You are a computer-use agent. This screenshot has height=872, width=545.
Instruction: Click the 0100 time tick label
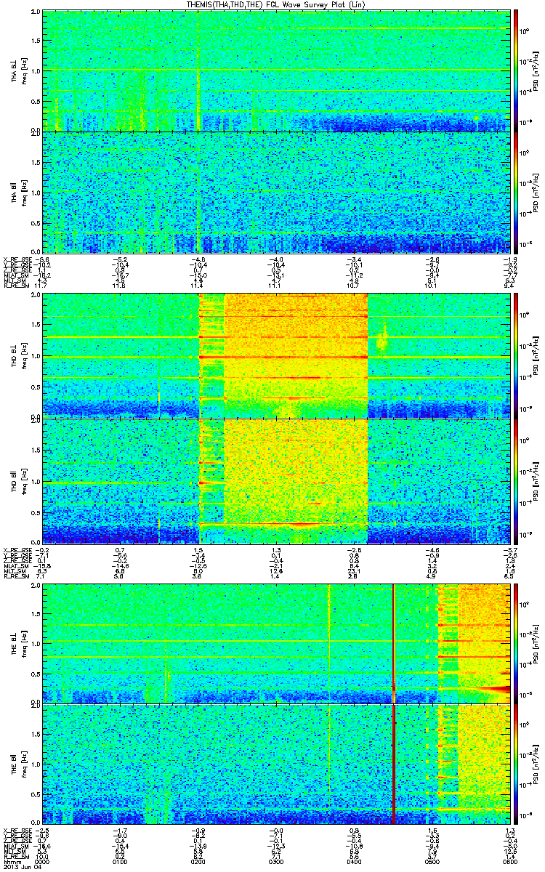119,862
